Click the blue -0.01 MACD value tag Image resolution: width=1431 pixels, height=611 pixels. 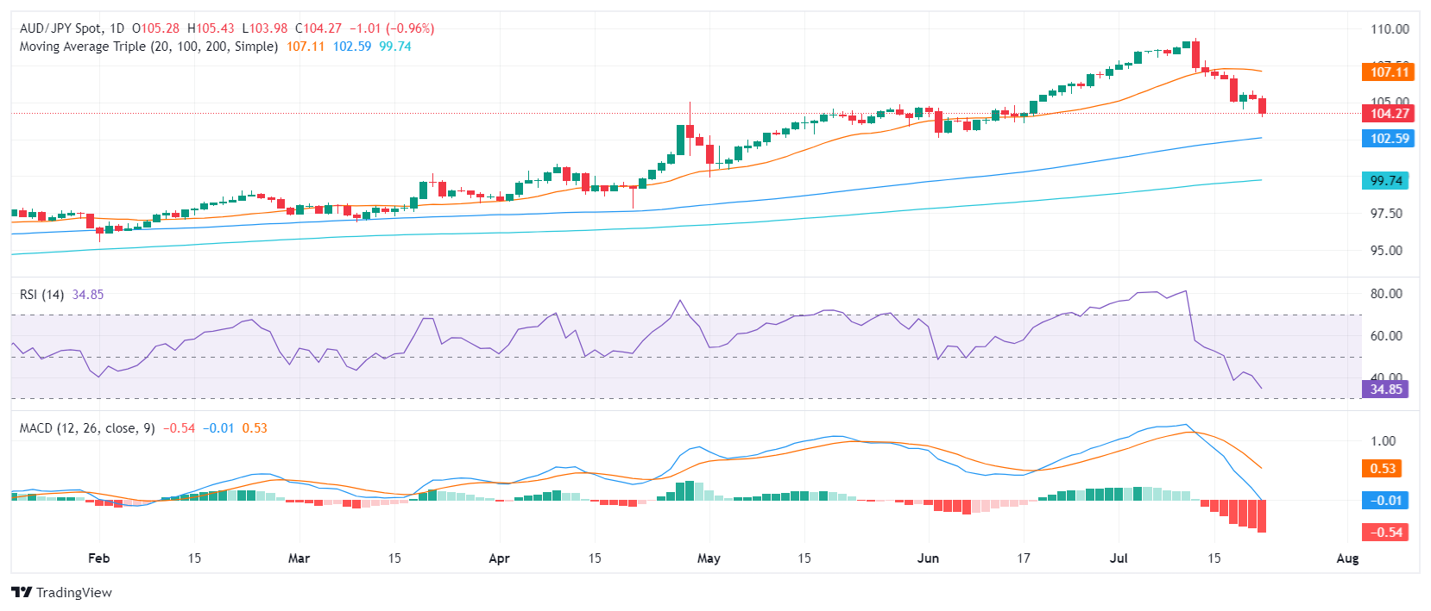click(x=1385, y=501)
